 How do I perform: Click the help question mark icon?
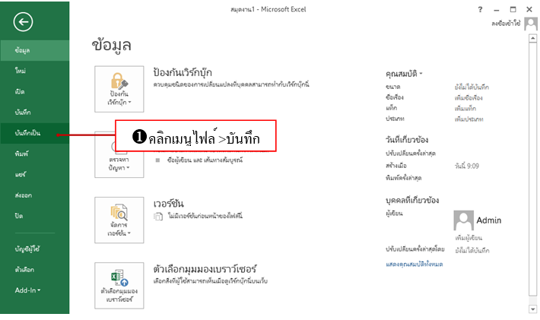coord(480,10)
